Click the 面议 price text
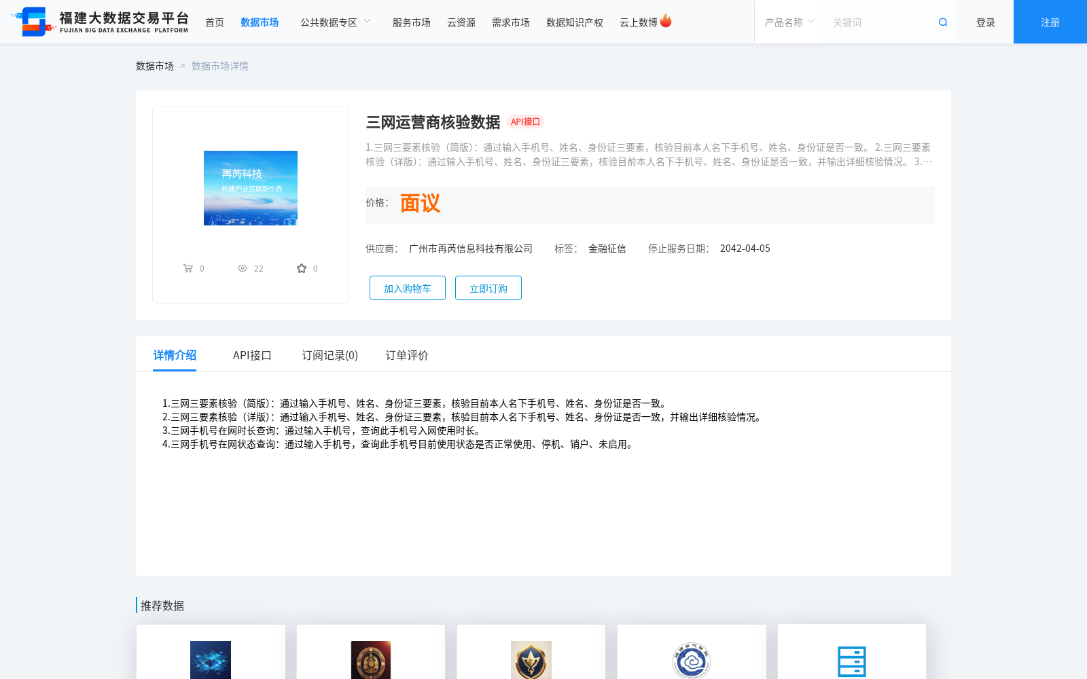This screenshot has width=1087, height=679. 420,203
